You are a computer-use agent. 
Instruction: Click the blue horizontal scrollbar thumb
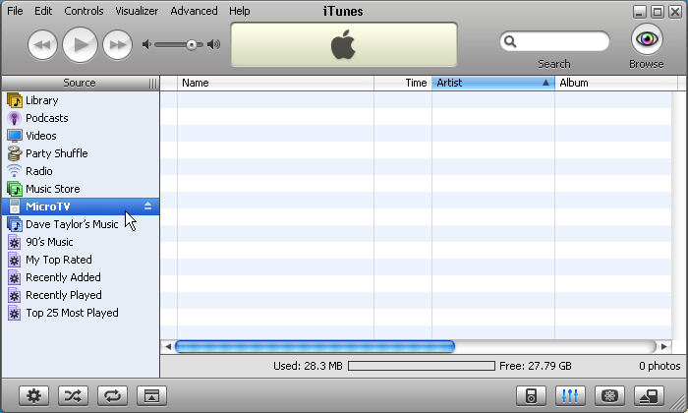pos(315,347)
